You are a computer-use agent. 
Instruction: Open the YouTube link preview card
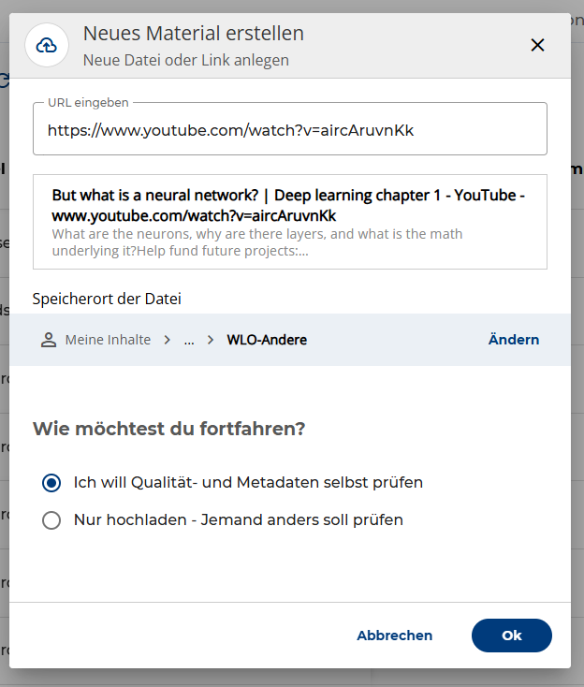pos(290,222)
